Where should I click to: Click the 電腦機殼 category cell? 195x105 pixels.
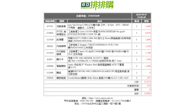(62, 66)
